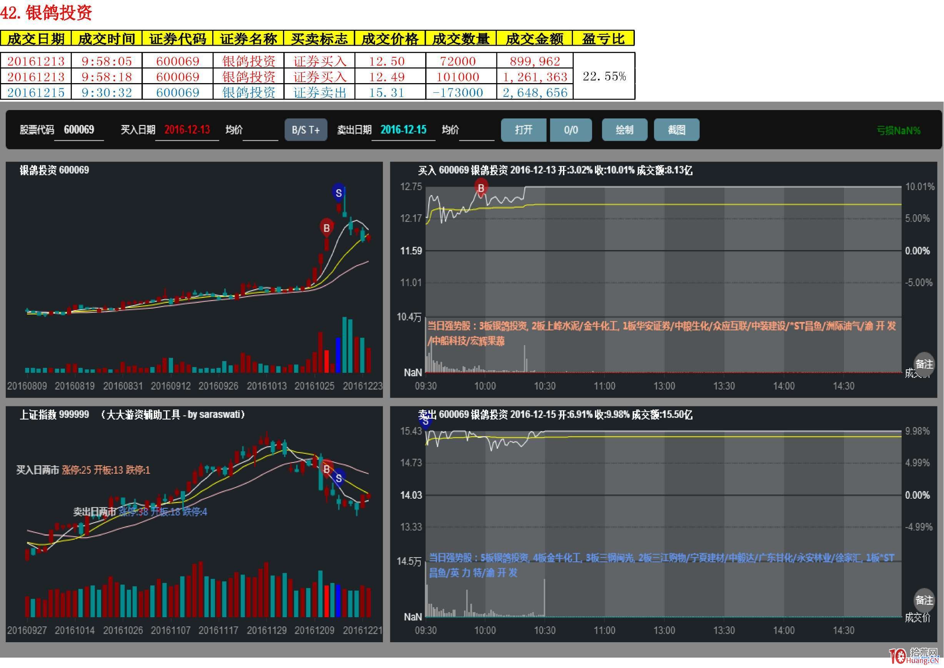
Task: Click the 绘制 button
Action: [x=624, y=130]
